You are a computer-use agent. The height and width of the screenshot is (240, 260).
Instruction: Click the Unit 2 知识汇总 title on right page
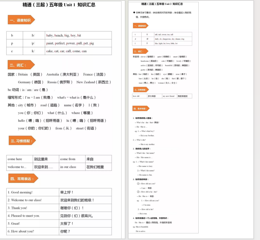click(x=162, y=4)
